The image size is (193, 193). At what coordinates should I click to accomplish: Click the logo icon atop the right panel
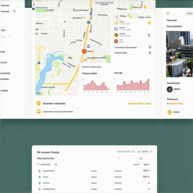168,14
